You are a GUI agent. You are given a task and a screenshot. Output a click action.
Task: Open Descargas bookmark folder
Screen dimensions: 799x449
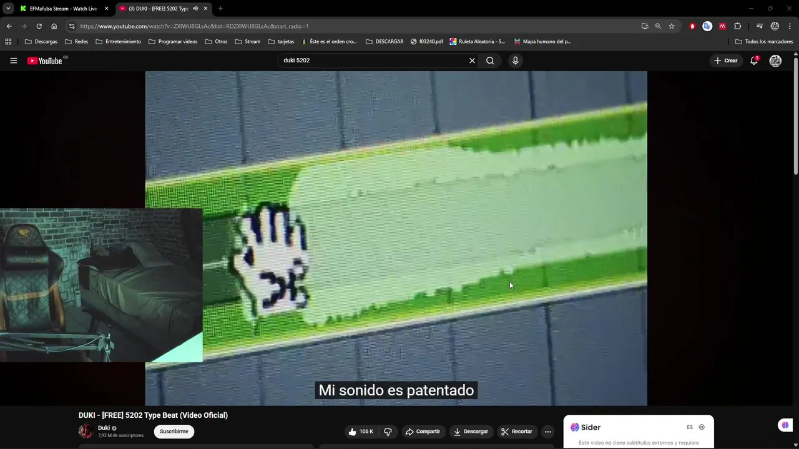(41, 42)
